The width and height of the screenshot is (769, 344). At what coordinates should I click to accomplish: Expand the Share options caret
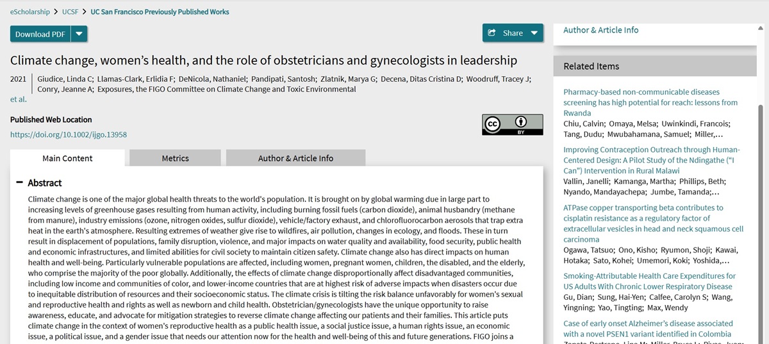534,33
